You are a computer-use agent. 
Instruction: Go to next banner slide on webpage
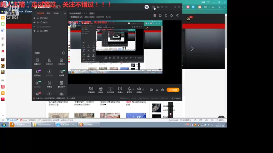192,49
